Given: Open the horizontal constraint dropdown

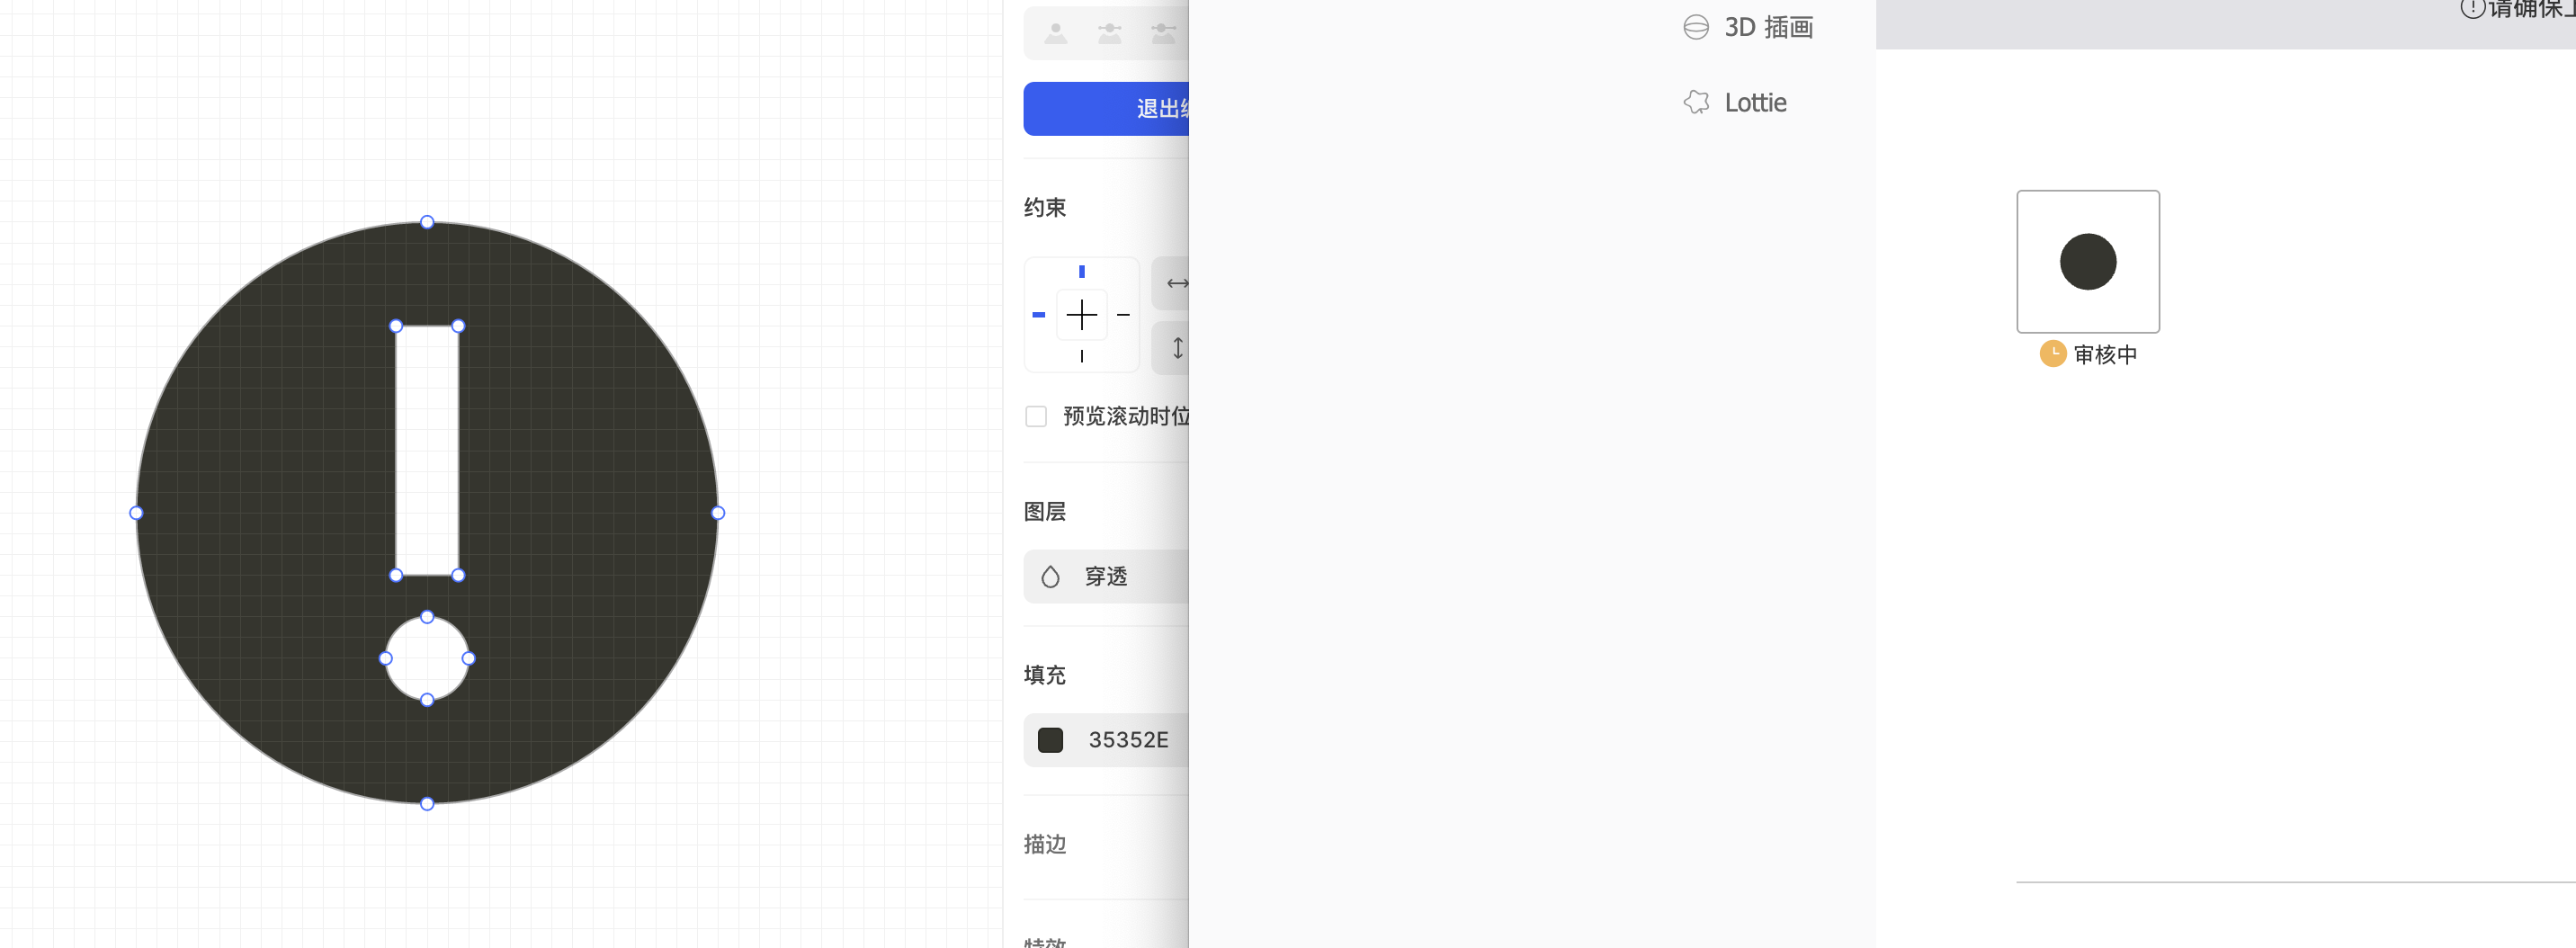Looking at the screenshot, I should point(1177,283).
